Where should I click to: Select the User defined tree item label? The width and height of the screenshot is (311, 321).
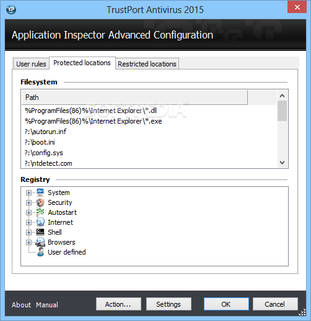coord(67,252)
